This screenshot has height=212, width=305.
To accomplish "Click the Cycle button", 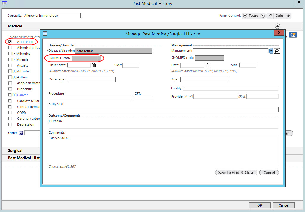I will pos(279,16).
